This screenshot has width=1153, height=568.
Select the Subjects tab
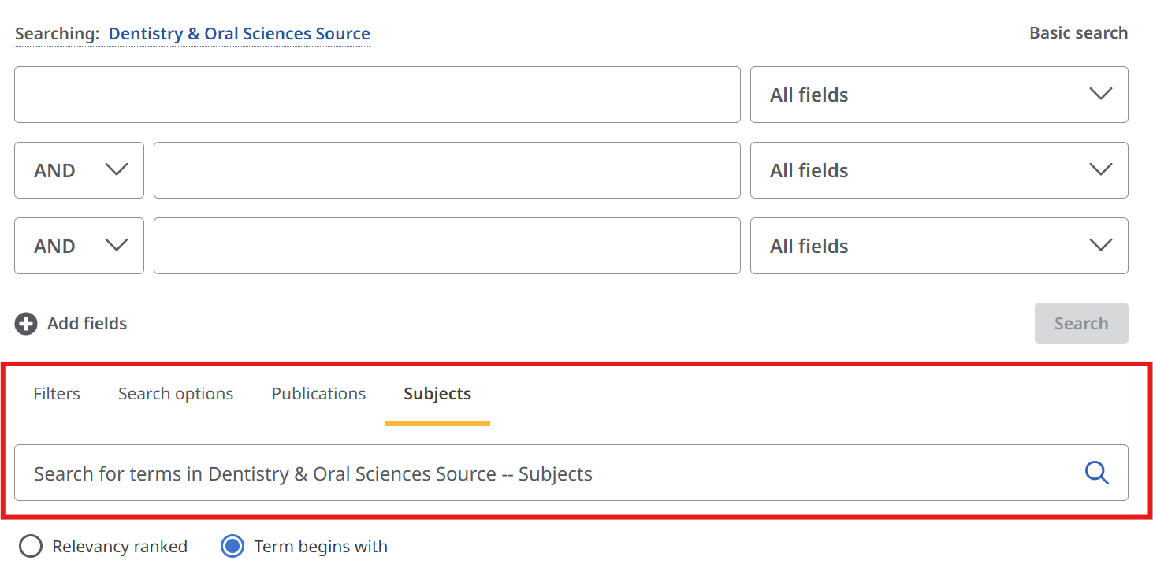coord(437,394)
